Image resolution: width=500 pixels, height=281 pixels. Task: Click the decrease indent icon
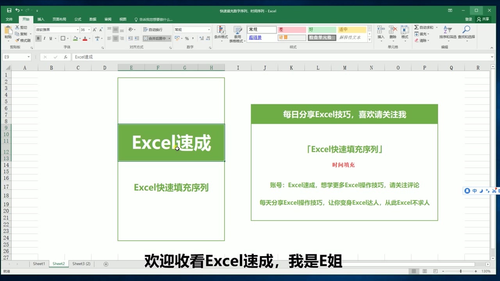(x=130, y=38)
